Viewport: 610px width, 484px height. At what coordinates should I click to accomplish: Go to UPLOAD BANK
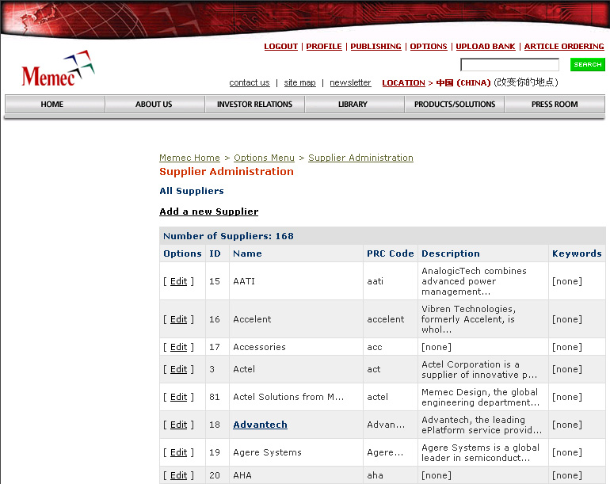tap(486, 47)
